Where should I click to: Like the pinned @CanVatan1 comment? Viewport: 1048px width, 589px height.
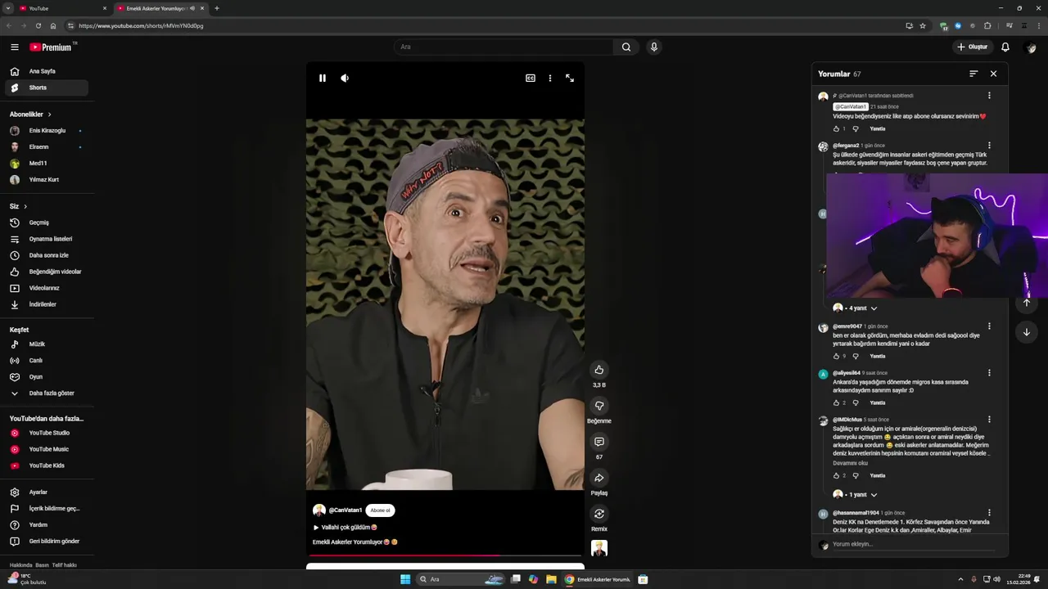pyautogui.click(x=836, y=129)
